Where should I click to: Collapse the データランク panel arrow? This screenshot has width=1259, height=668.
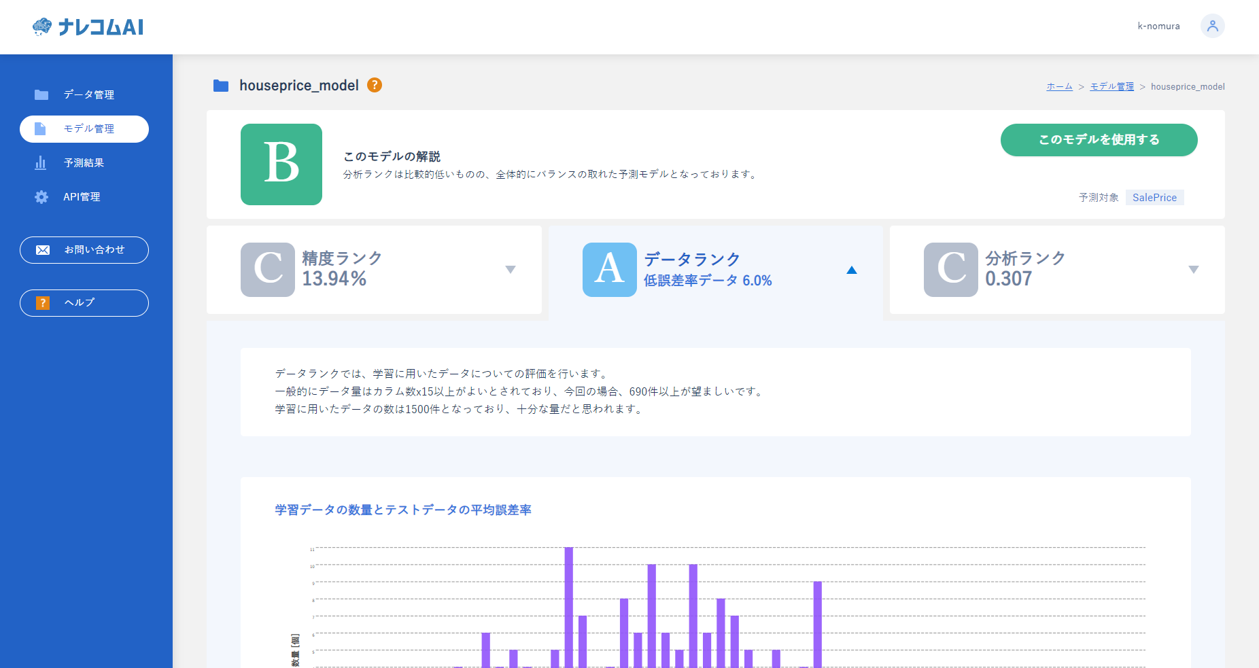(852, 270)
